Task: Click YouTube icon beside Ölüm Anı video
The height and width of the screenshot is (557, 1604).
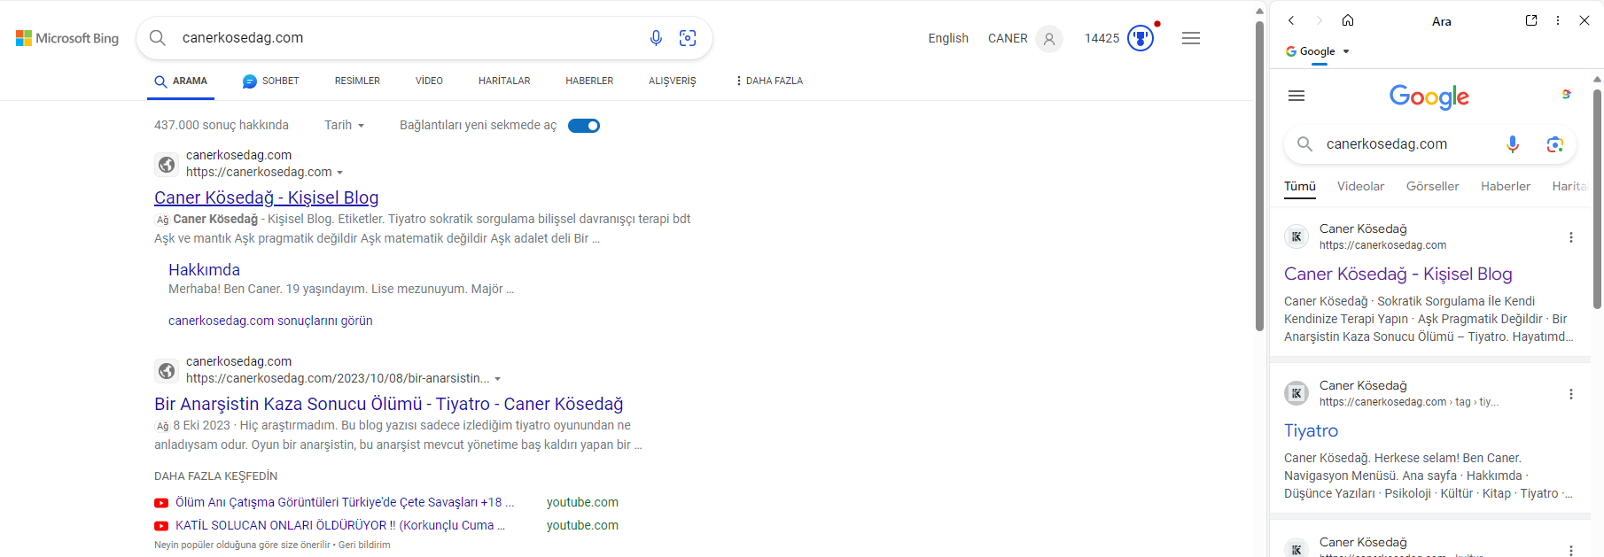Action: [161, 503]
